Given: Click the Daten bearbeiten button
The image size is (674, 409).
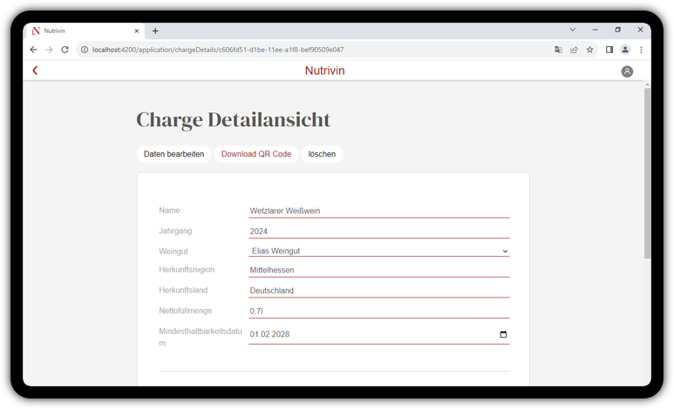Looking at the screenshot, I should (174, 154).
